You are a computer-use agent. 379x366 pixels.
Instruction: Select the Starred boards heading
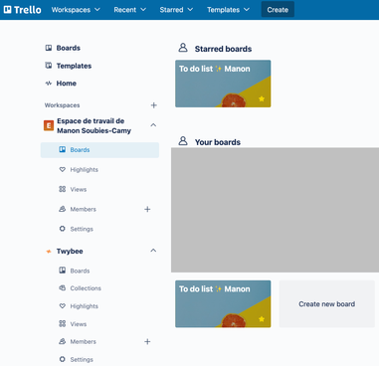tap(223, 49)
